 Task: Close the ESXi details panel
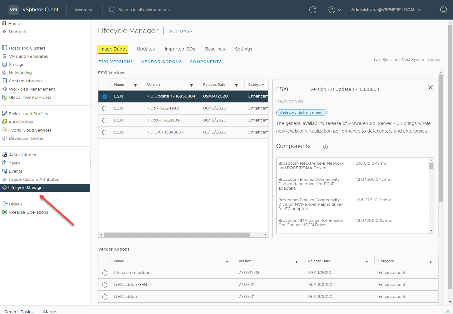[x=430, y=87]
